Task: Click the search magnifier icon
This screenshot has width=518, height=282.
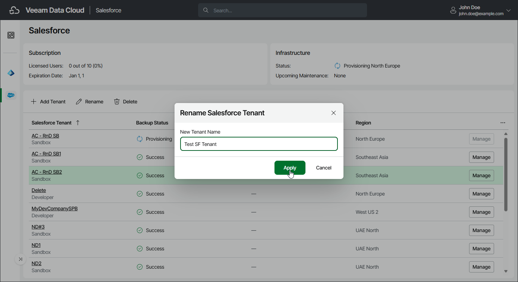Action: 206,11
